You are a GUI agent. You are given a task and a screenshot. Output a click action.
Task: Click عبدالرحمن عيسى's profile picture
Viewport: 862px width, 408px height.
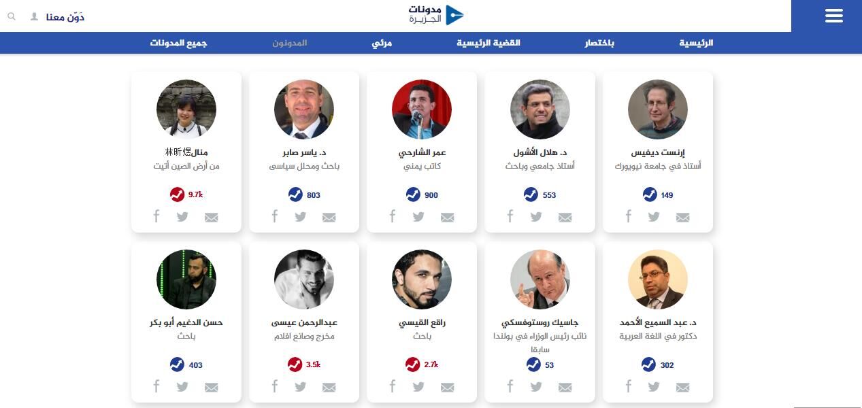click(304, 279)
